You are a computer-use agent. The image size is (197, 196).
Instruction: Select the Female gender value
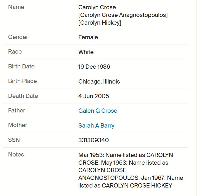click(88, 37)
